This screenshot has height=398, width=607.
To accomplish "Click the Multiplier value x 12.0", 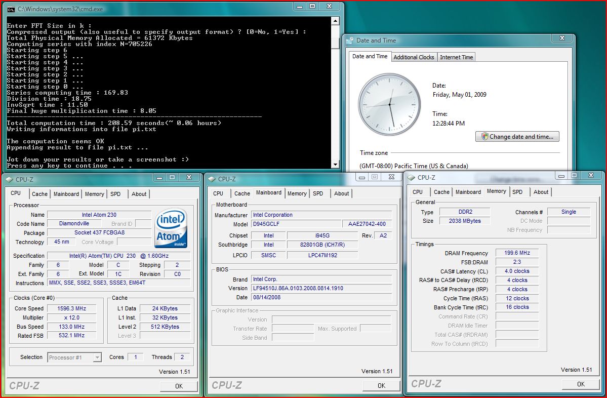I will [71, 317].
